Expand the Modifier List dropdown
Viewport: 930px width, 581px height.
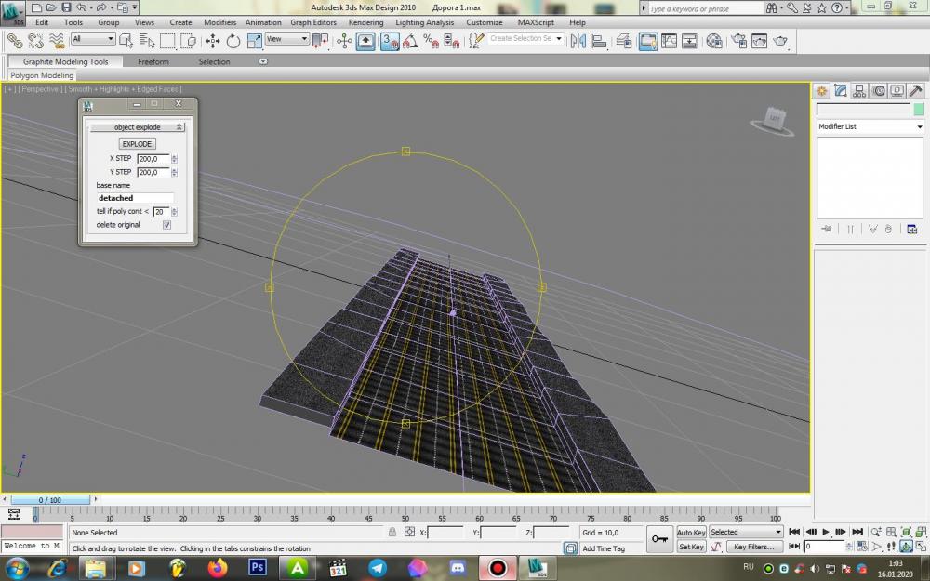(x=870, y=126)
